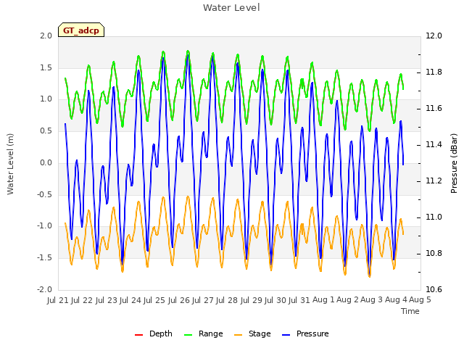Click the orange Stage legend swatch
The width and height of the screenshot is (464, 348).
point(238,335)
